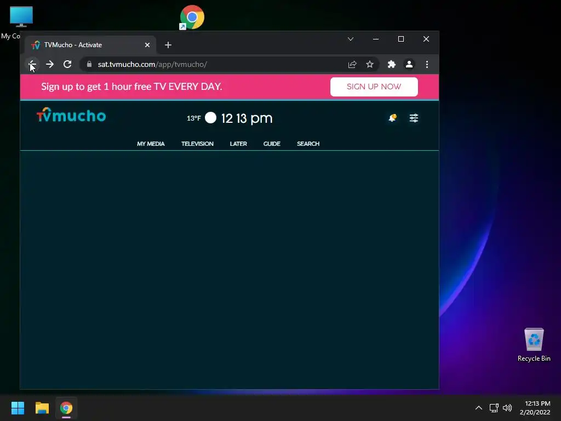Image resolution: width=561 pixels, height=421 pixels.
Task: Go back in Chrome
Action: click(x=32, y=65)
